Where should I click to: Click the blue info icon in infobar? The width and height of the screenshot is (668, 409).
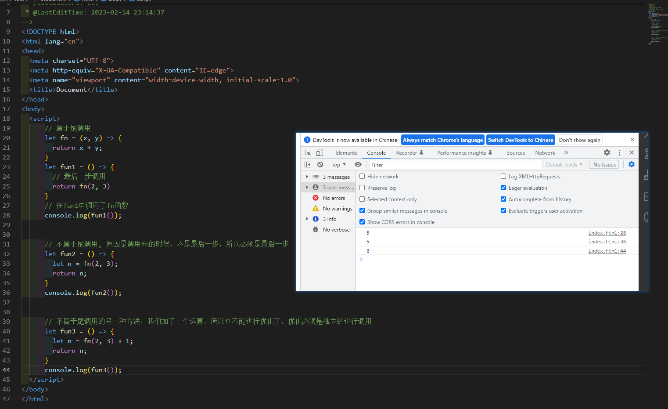(x=307, y=140)
